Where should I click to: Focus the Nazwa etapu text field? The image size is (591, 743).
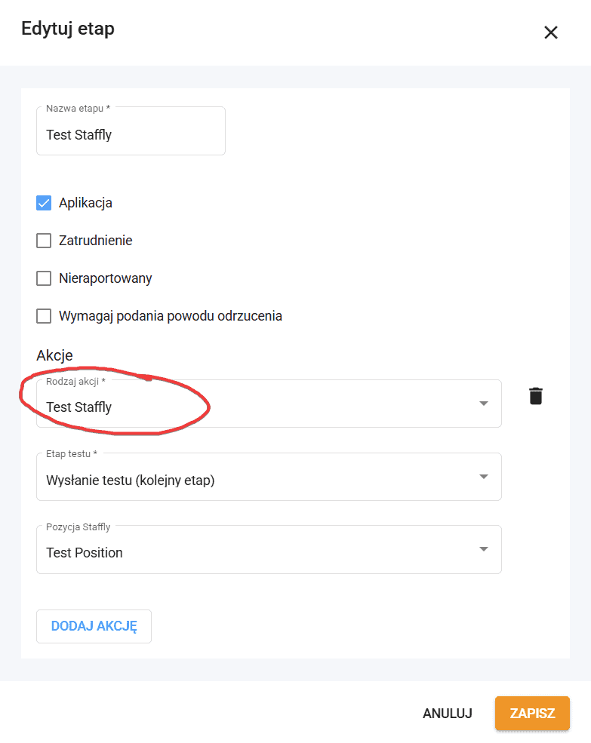(x=131, y=135)
